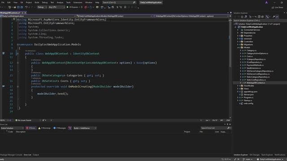The height and width of the screenshot is (161, 287).
Task: Select SeedExtension.cs file
Action: [x=254, y=68]
